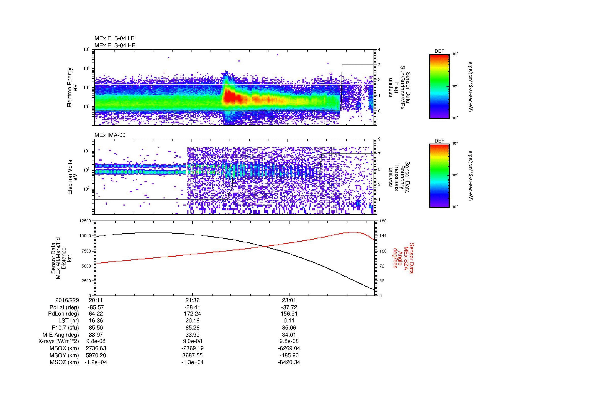Click the MSOX value 2736.63
Viewport: 594px width, 420px height.
pyautogui.click(x=96, y=348)
